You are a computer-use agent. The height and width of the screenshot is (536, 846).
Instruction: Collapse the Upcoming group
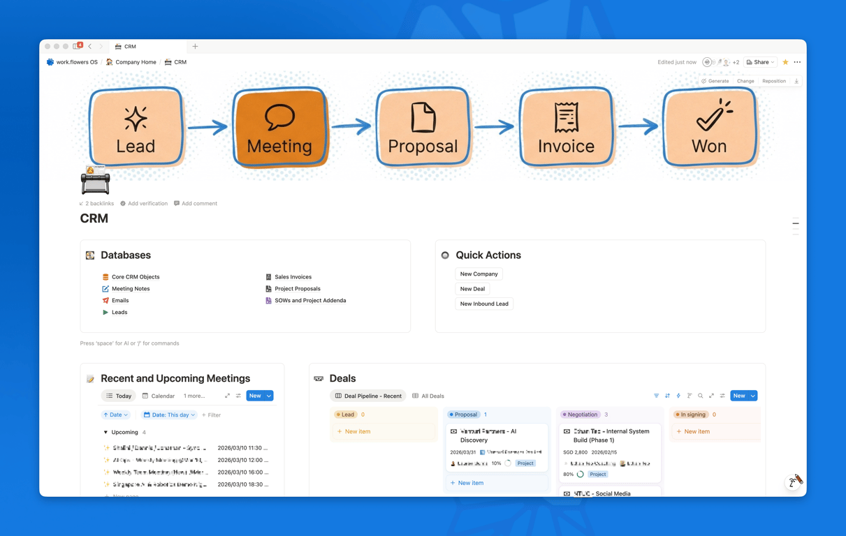(105, 432)
